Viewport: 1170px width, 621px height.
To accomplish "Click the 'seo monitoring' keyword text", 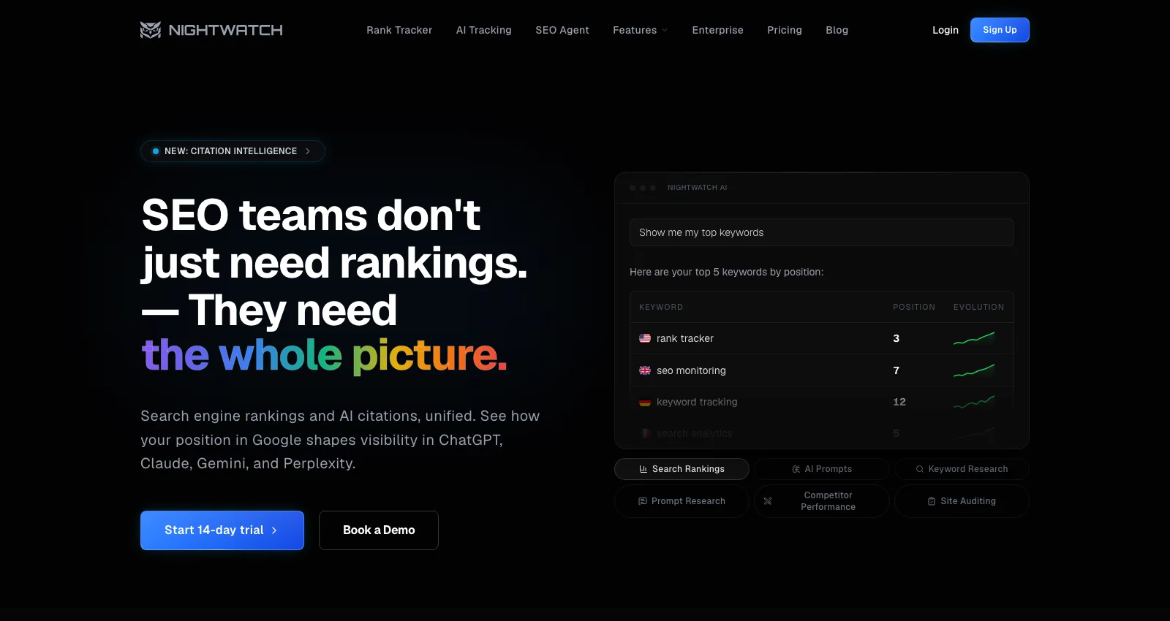I will (691, 370).
